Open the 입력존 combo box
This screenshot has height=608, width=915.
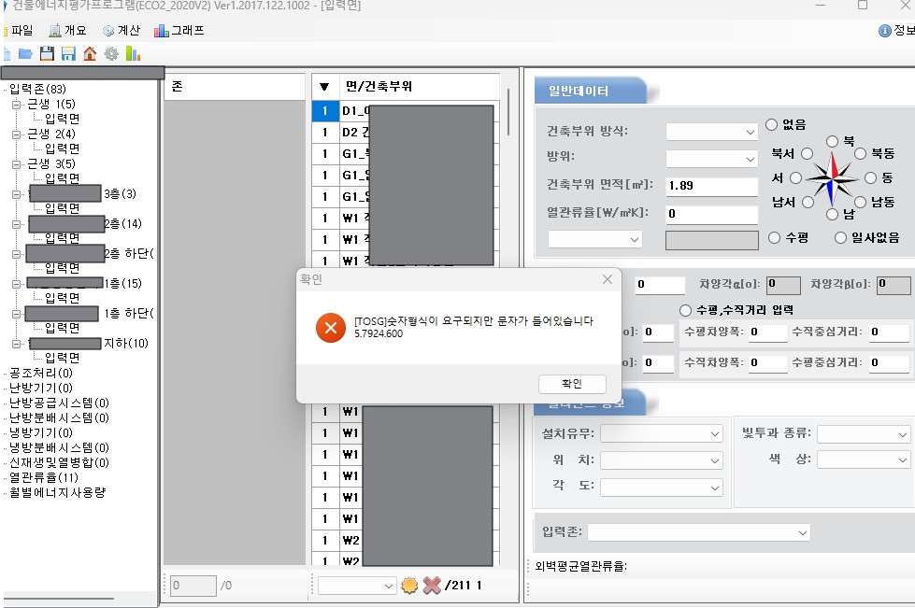[698, 532]
